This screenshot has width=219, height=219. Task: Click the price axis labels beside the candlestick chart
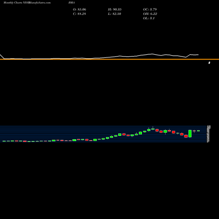[208, 134]
